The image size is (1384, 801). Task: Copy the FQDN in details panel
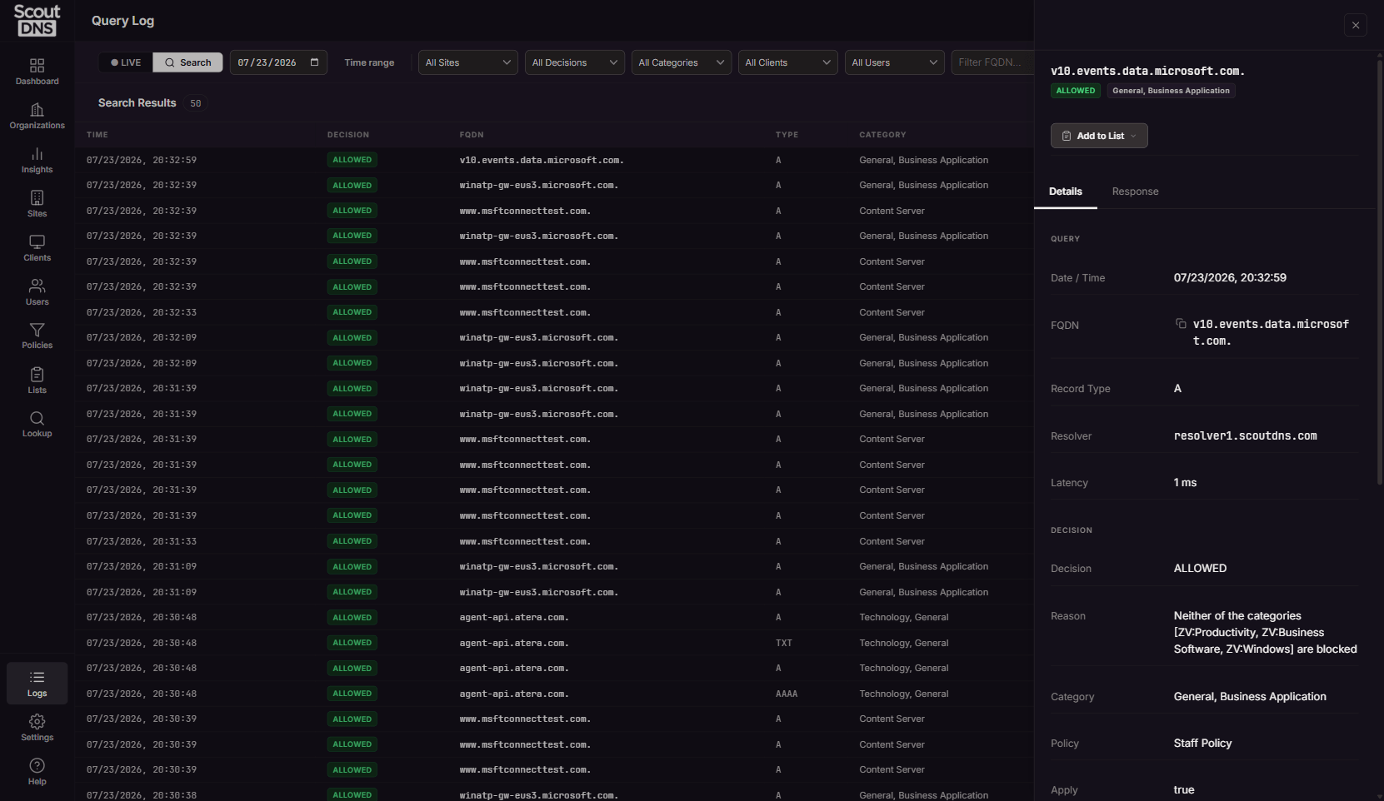1181,324
